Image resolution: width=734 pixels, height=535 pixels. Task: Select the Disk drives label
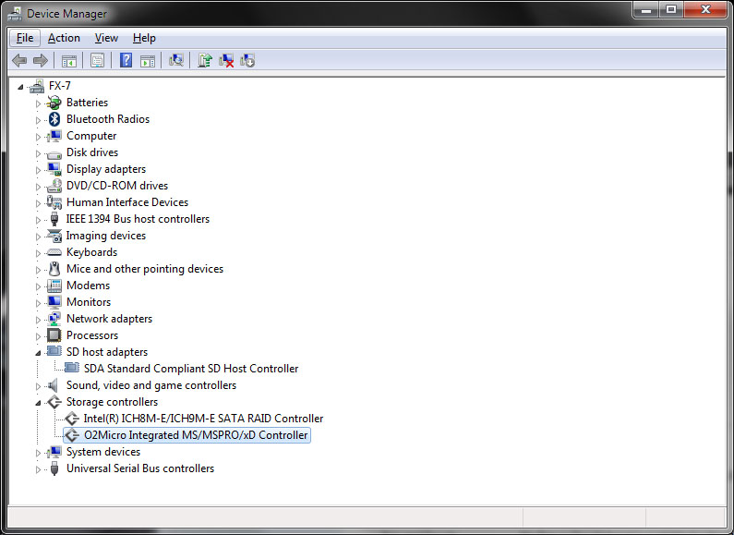point(92,152)
